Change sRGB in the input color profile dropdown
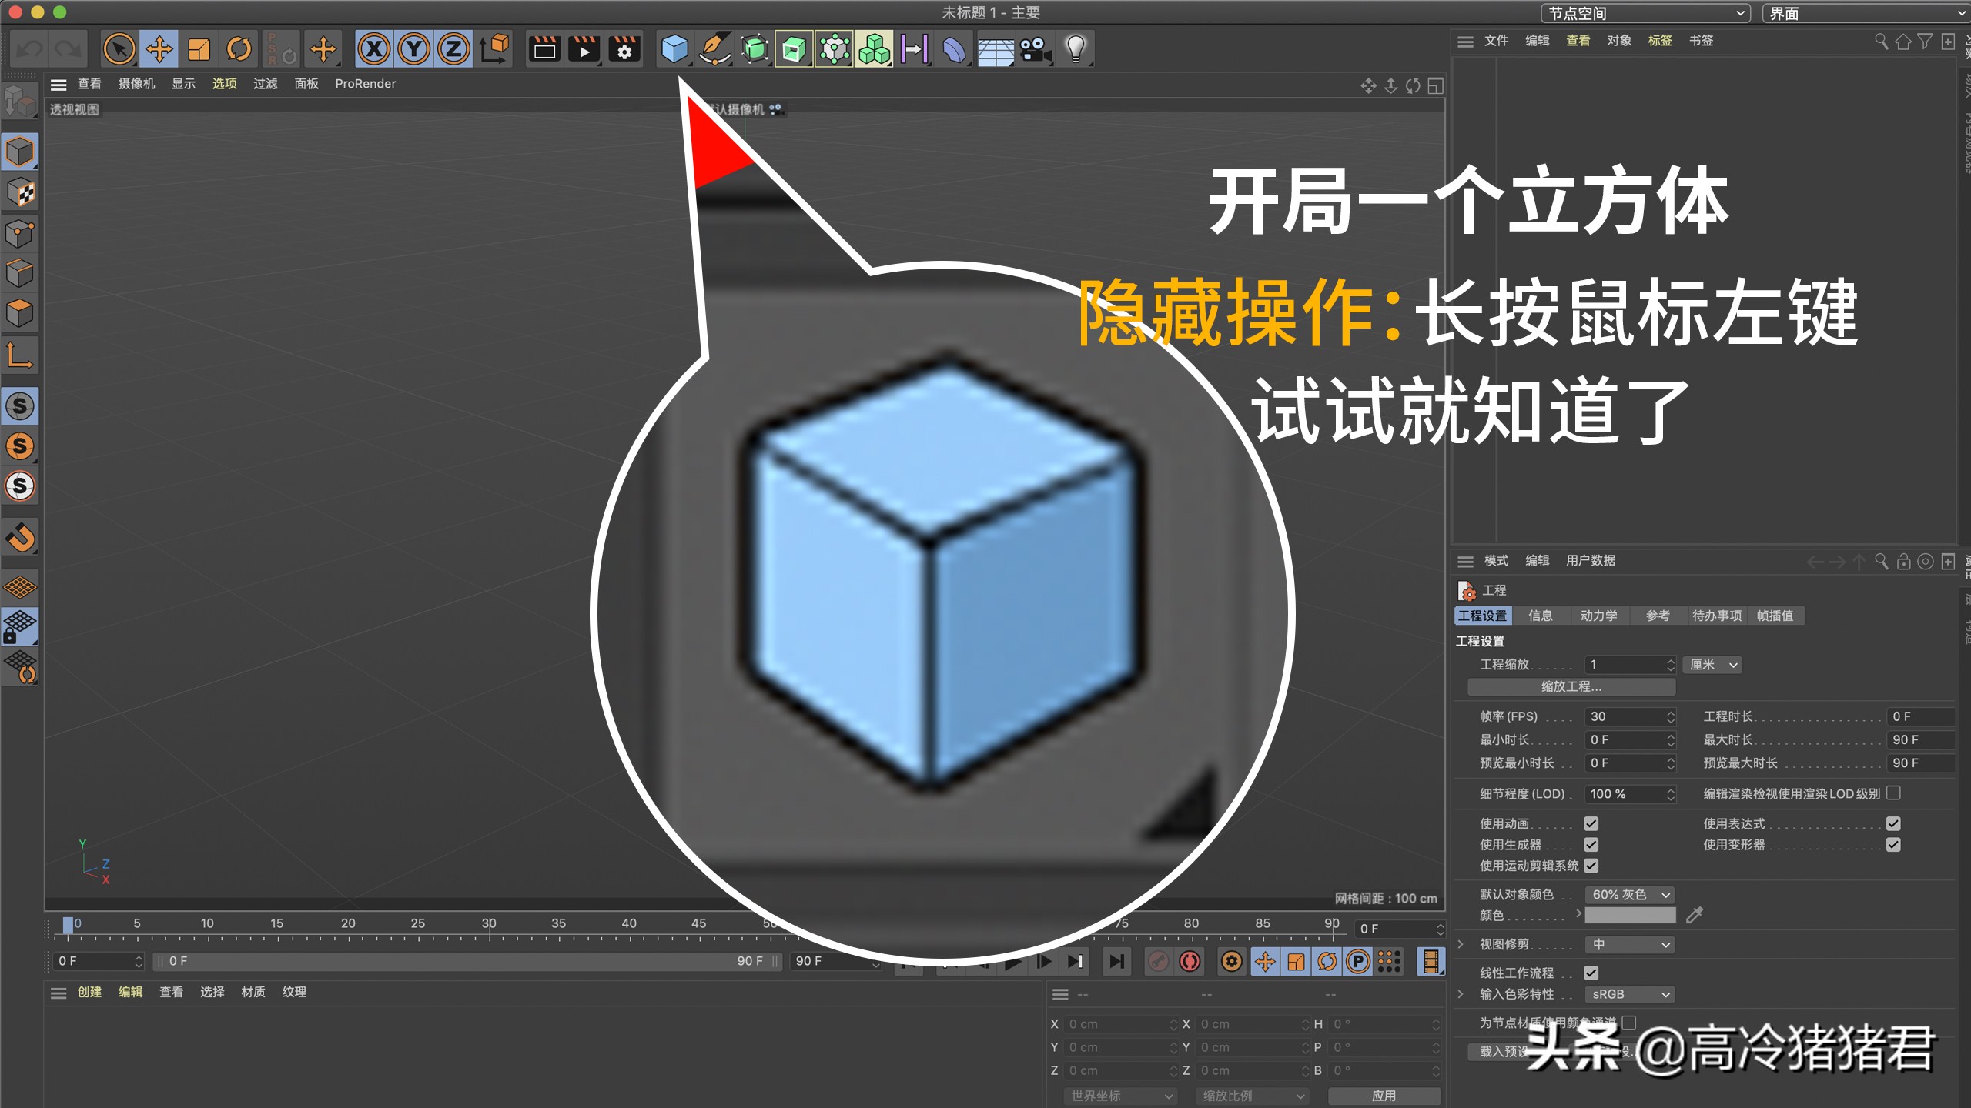Image resolution: width=1971 pixels, height=1108 pixels. (1628, 994)
